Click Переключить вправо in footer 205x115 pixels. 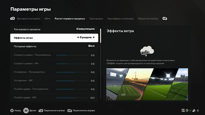click(84, 111)
